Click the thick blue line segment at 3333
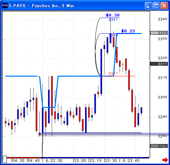170x165 pixels. click(x=129, y=34)
